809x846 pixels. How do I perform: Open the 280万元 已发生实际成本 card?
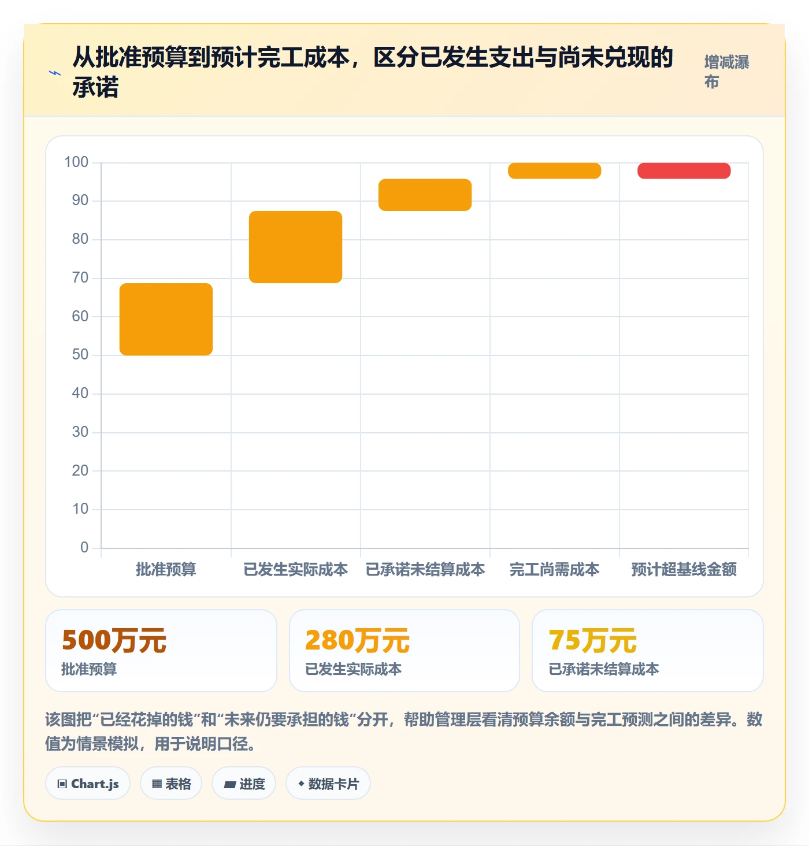pyautogui.click(x=404, y=651)
